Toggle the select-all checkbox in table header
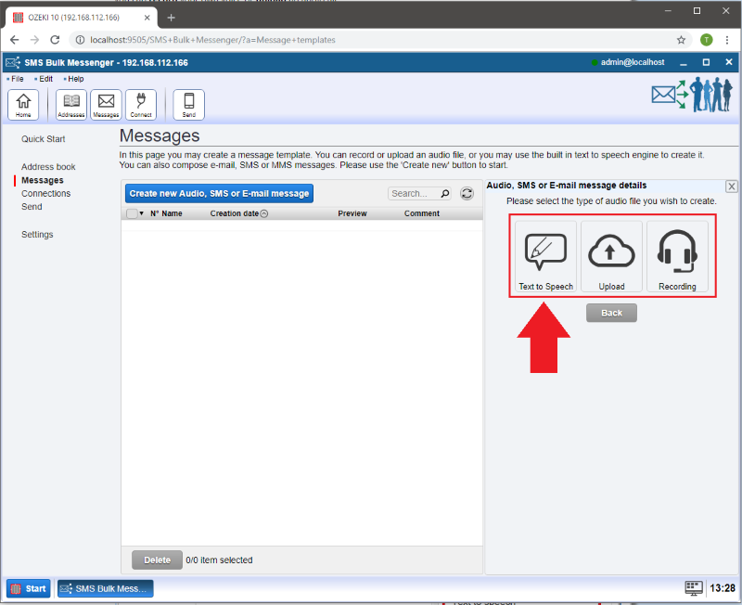The width and height of the screenshot is (742, 605). click(132, 213)
